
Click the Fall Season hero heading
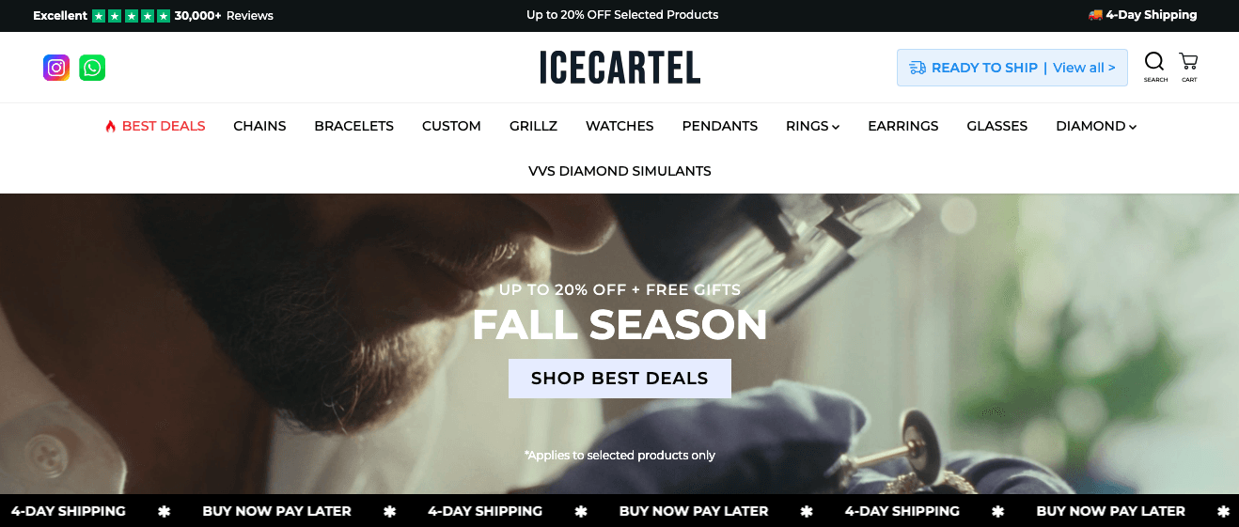tap(619, 325)
